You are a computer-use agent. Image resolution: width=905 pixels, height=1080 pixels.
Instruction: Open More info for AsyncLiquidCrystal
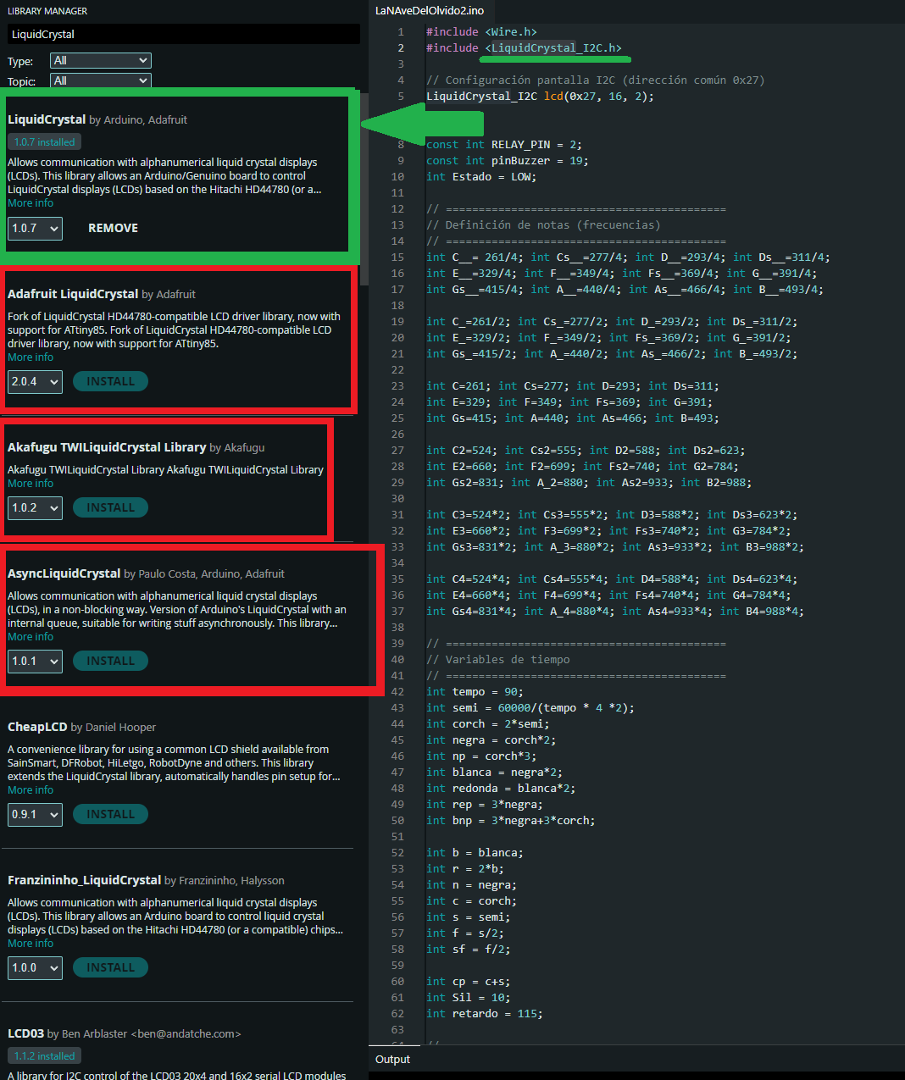31,637
